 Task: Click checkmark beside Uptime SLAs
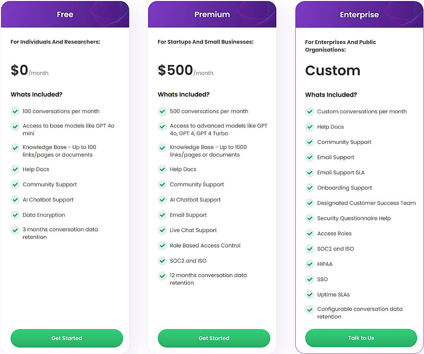(x=310, y=295)
